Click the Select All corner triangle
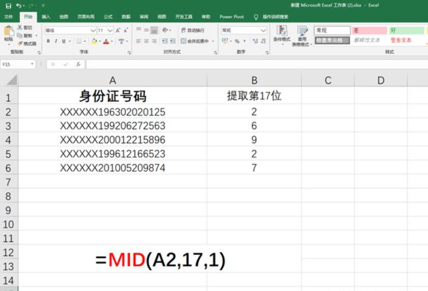428x291 pixels. [x=12, y=80]
